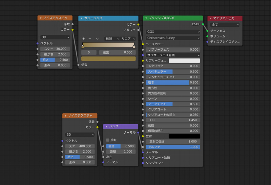Open the color ramp tools chevron menu

97,39
